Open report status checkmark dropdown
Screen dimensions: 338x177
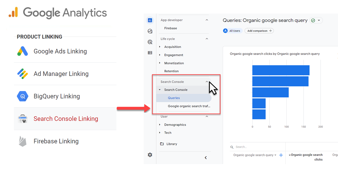(316, 21)
